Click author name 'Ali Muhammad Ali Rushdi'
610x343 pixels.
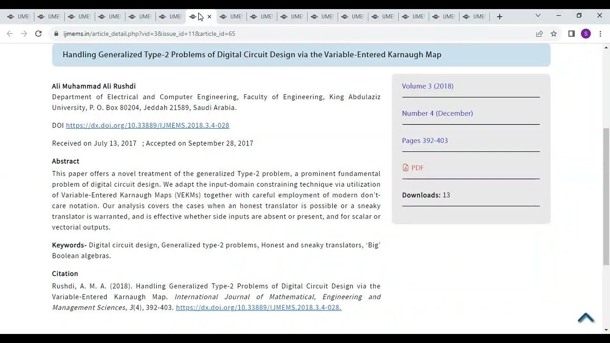[x=94, y=86]
